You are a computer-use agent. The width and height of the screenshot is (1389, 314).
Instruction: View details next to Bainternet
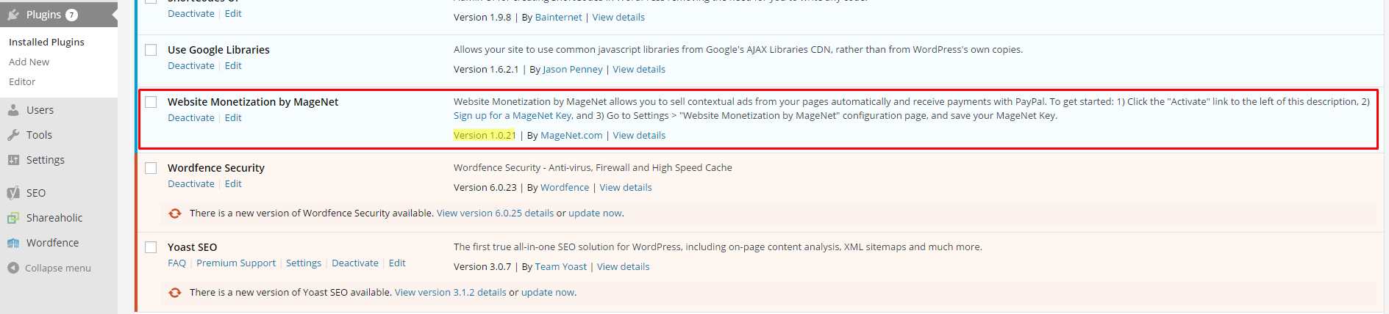pyautogui.click(x=618, y=17)
